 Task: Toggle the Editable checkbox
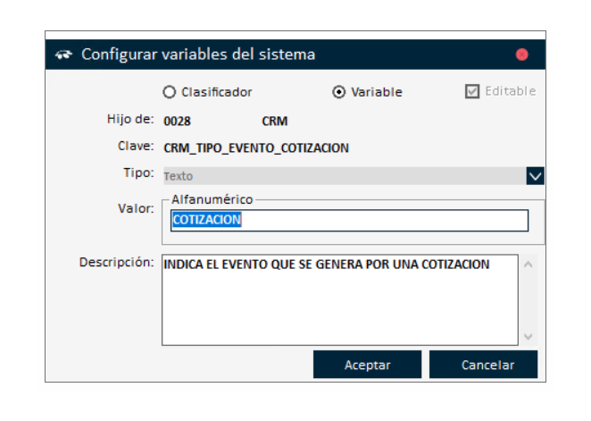[x=472, y=91]
